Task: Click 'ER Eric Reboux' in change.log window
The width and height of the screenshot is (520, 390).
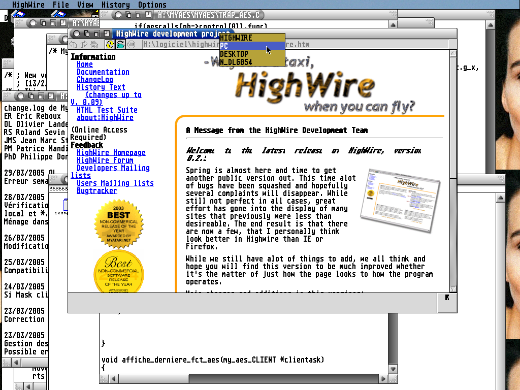Action: coord(32,116)
